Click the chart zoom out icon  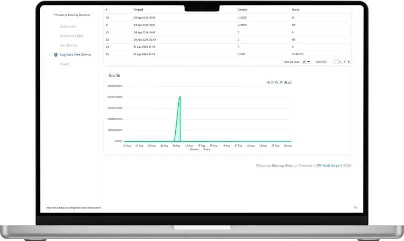tap(272, 82)
